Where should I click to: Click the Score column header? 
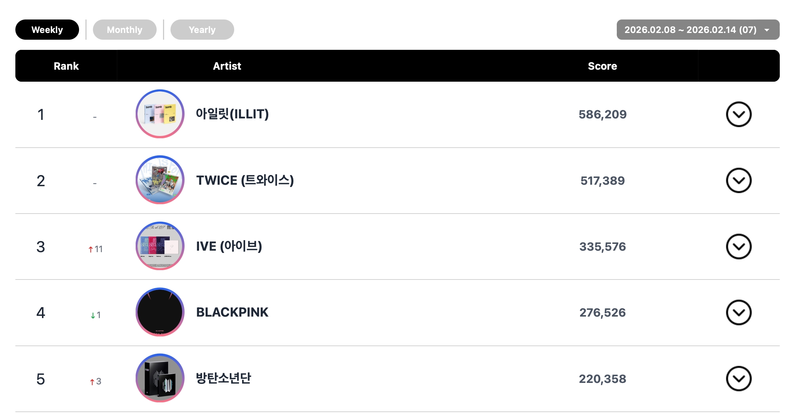click(x=602, y=66)
